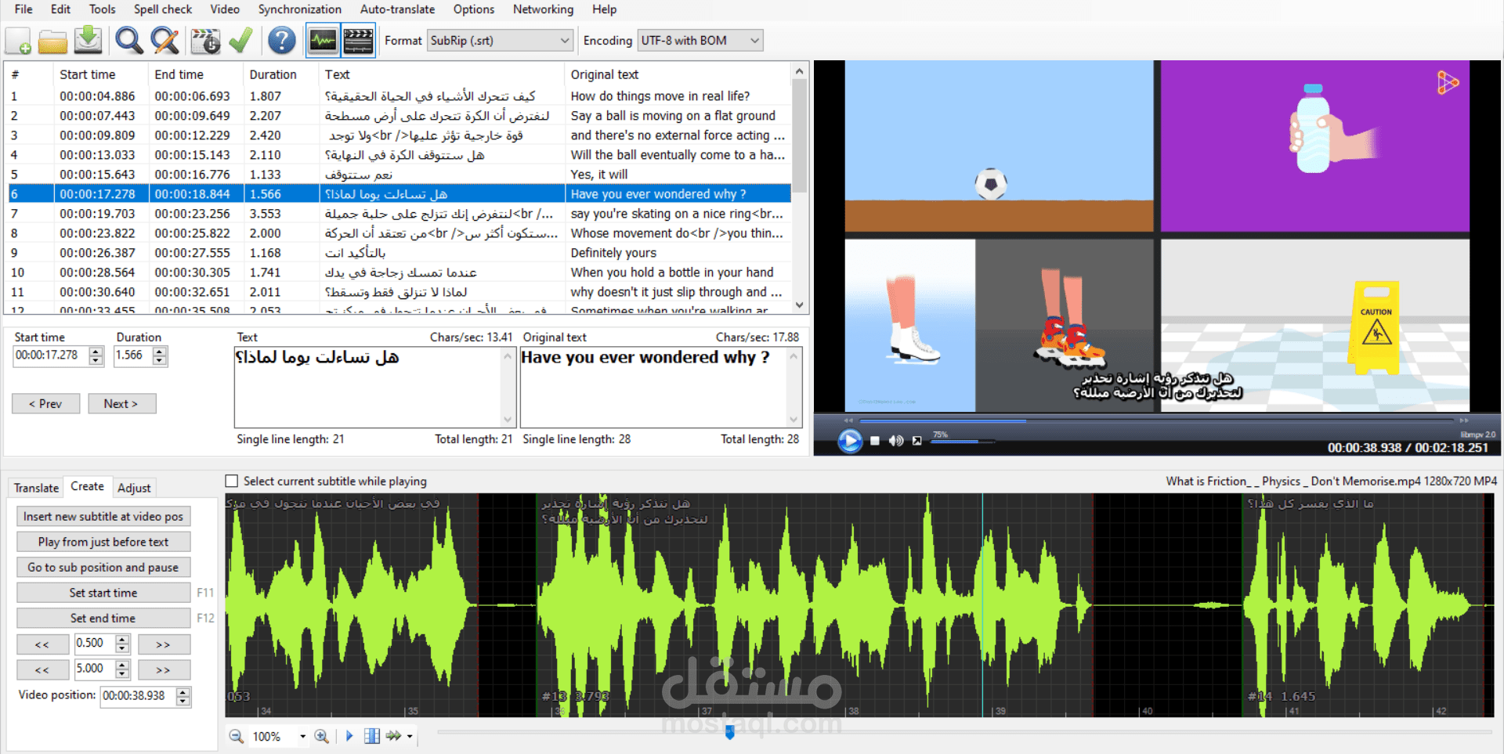Open the Synchronization menu
1504x754 pixels.
coord(300,9)
